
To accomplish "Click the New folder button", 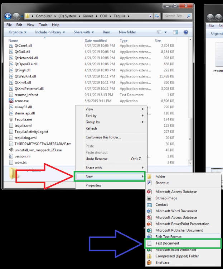I will (x=127, y=32).
